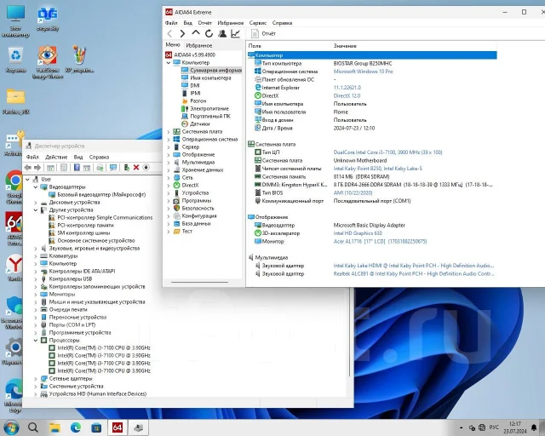Go up a level with the up arrow

[x=196, y=32]
